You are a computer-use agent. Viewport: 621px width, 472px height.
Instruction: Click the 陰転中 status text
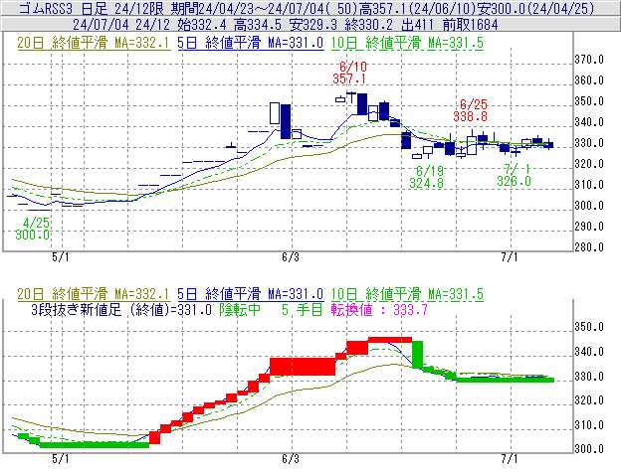[240, 309]
